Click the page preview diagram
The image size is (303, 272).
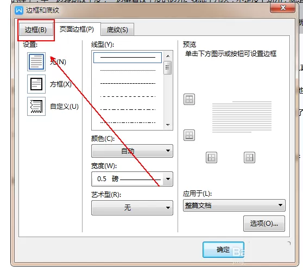coord(242,117)
